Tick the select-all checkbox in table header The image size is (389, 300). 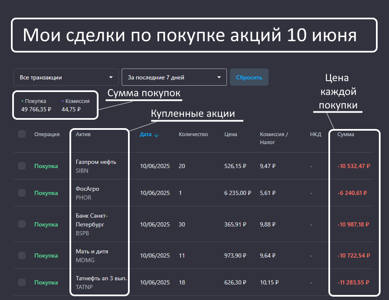[x=22, y=134]
